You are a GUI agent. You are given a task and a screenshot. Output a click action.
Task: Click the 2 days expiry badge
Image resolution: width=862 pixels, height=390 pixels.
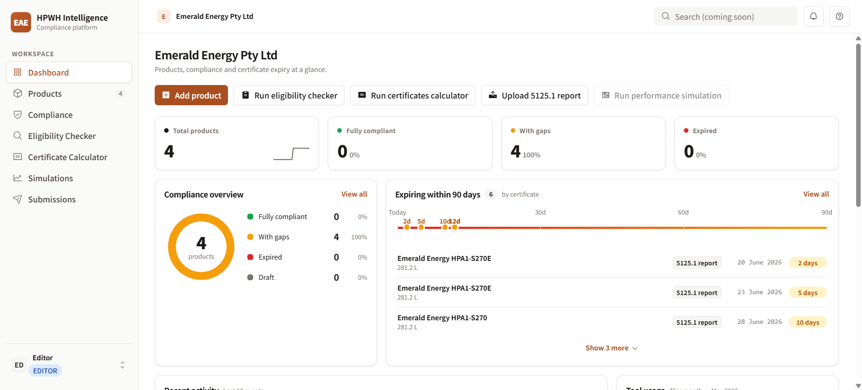(x=808, y=263)
